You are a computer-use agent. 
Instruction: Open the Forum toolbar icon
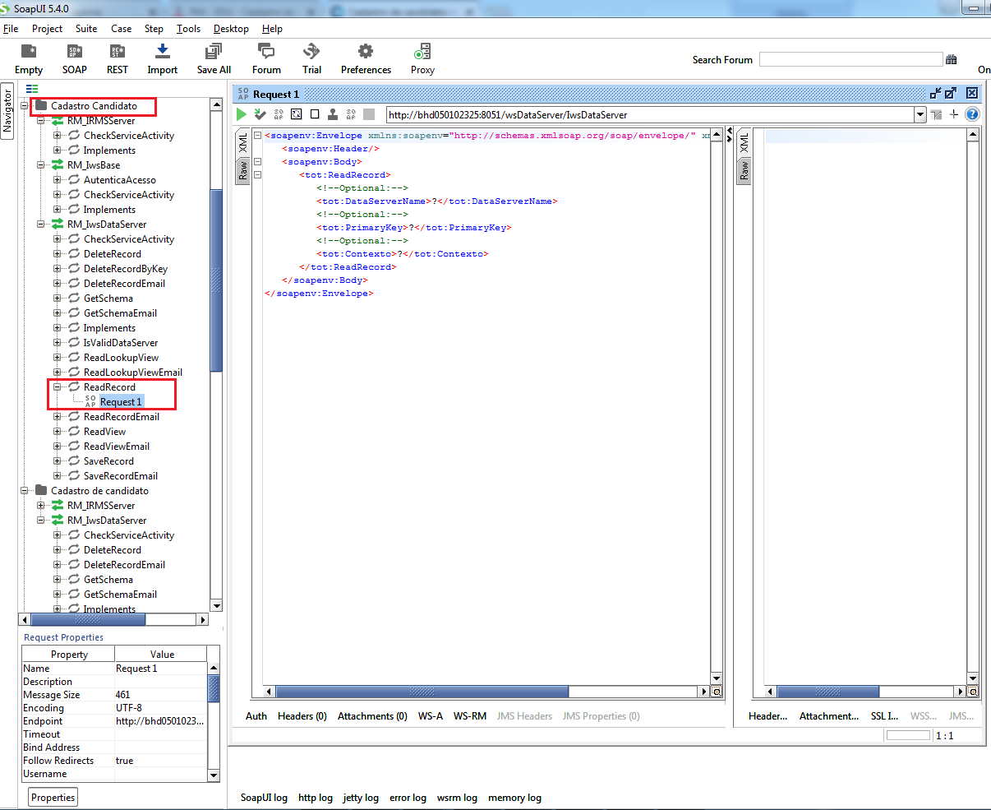(x=266, y=51)
